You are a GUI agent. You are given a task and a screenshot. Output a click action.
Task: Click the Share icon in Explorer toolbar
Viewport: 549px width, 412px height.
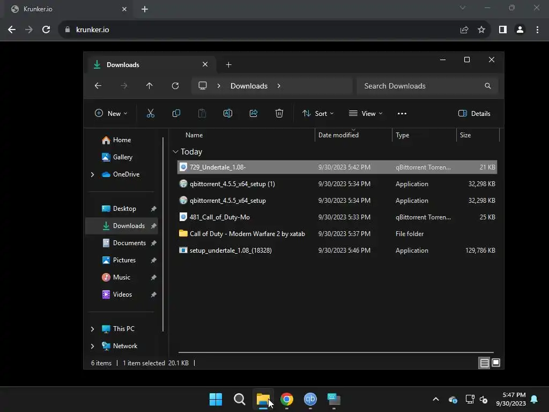pos(254,113)
